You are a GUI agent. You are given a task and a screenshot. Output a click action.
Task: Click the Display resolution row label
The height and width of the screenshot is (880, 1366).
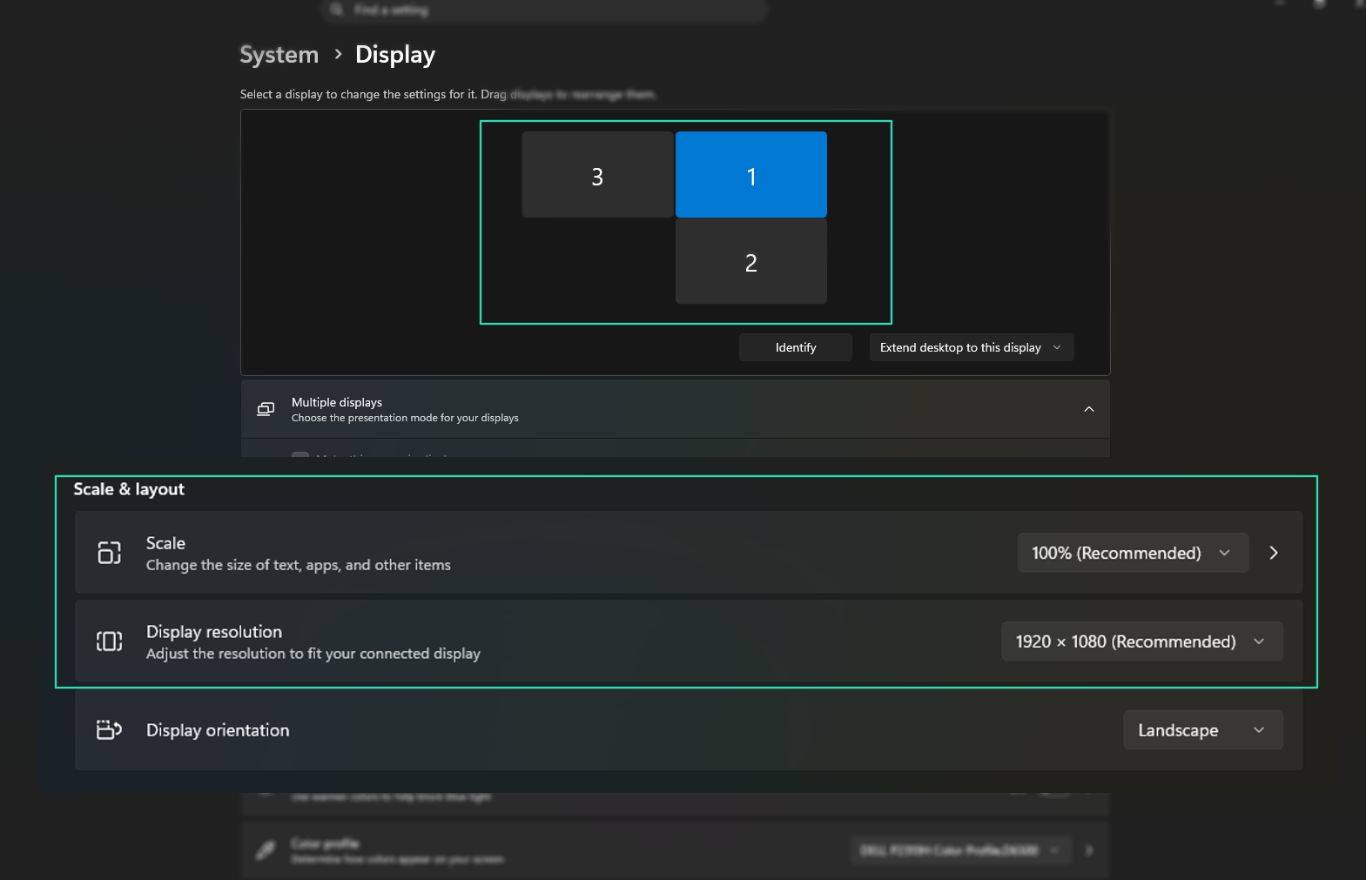click(x=214, y=632)
